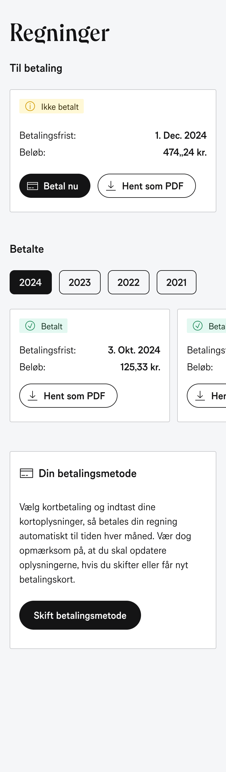This screenshot has height=772, width=226.
Task: Click the Skift betalingsmetode button
Action: click(80, 615)
